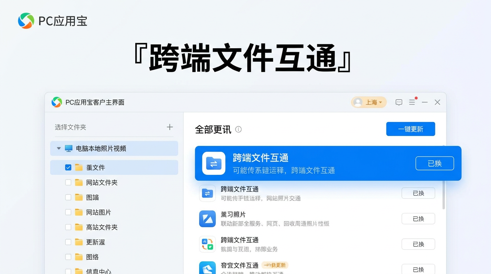Click the folder icon in the checked folder row
This screenshot has width=491, height=274.
79,167
